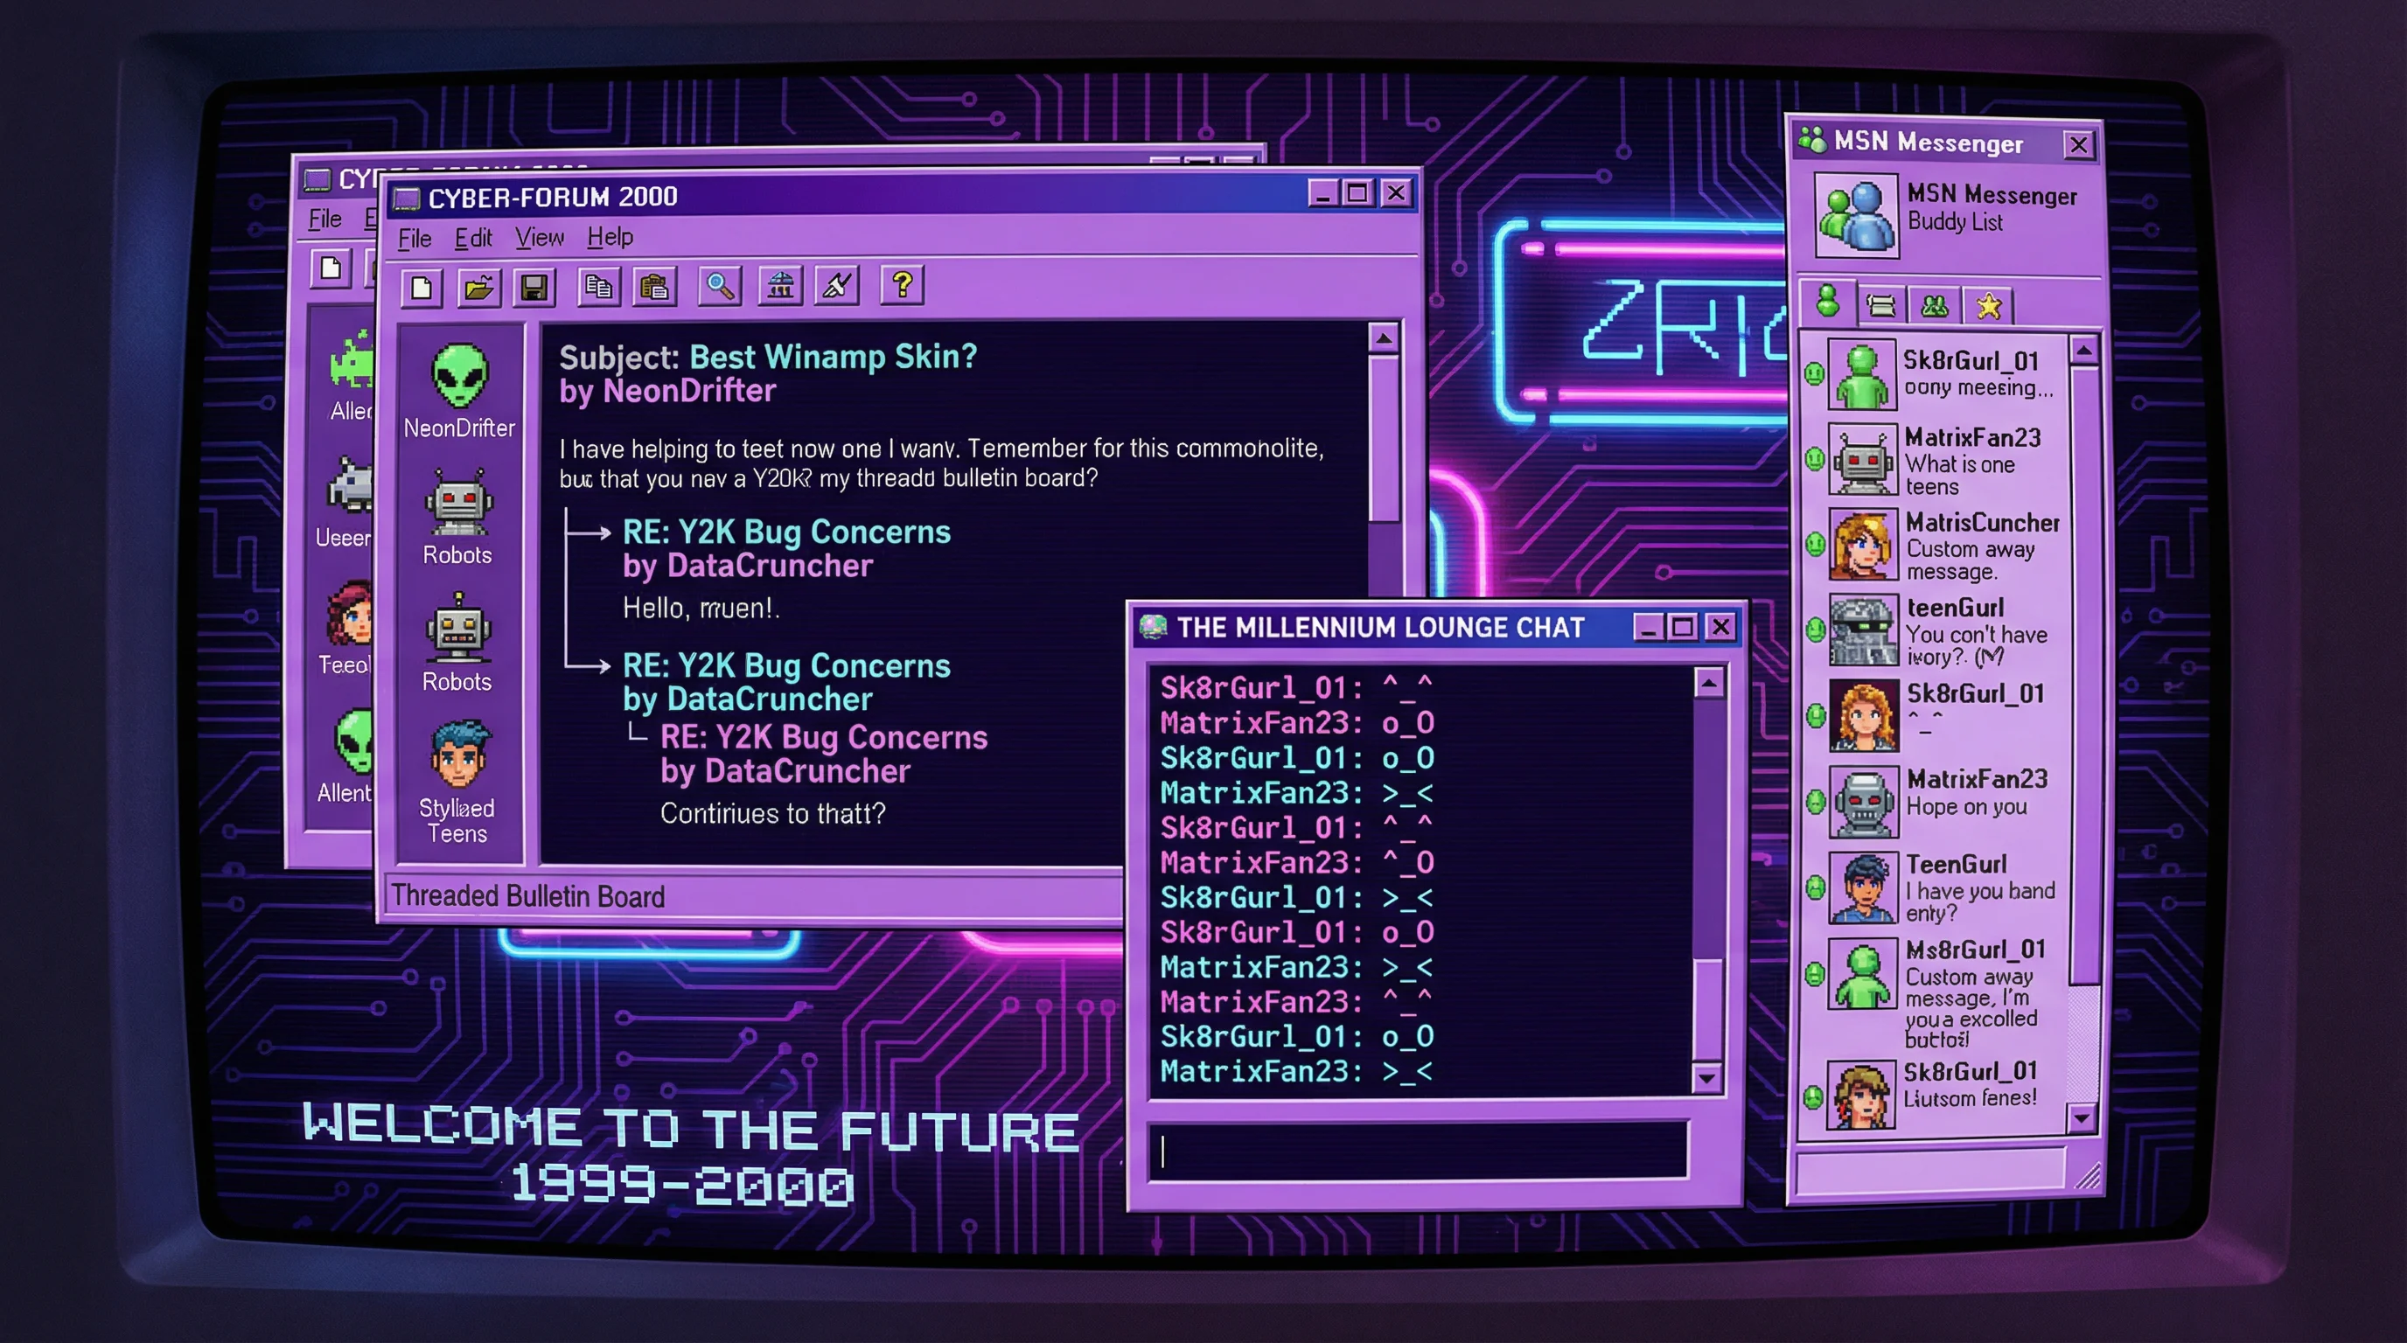This screenshot has height=1343, width=2407.
Task: Open the View menu in Cyber-Forum
Action: [539, 238]
